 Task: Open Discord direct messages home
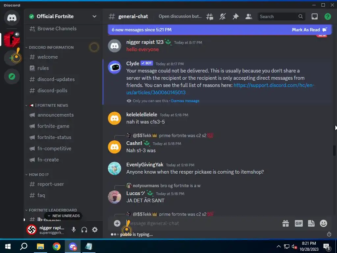pyautogui.click(x=12, y=18)
